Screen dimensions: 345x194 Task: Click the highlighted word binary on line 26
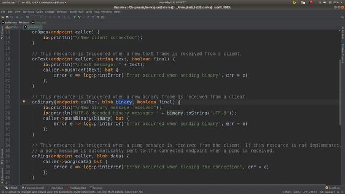coord(123,102)
